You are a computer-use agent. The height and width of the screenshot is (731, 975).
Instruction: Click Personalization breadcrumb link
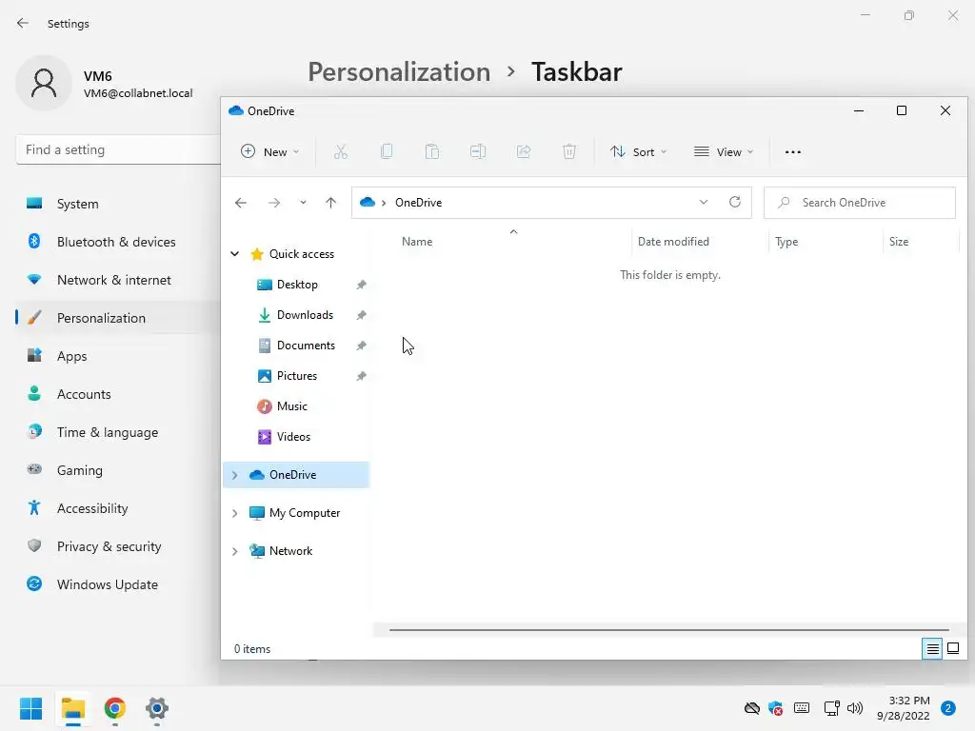tap(399, 72)
